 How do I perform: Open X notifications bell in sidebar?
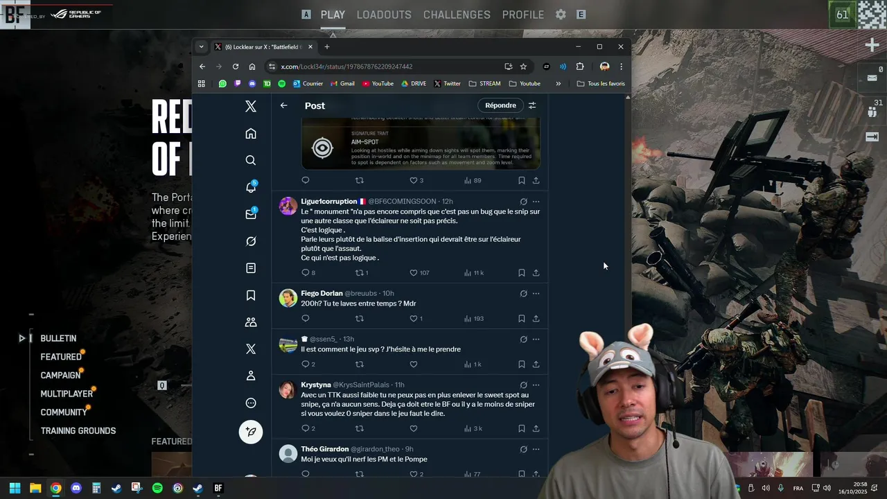251,187
